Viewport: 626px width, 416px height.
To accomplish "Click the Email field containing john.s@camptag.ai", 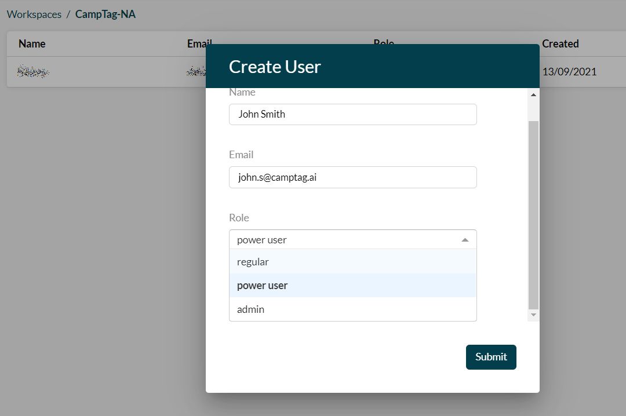I will pos(352,177).
